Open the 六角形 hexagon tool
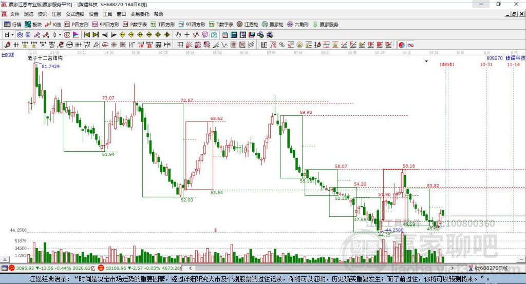Viewport: 526px width, 284px height. (x=298, y=25)
